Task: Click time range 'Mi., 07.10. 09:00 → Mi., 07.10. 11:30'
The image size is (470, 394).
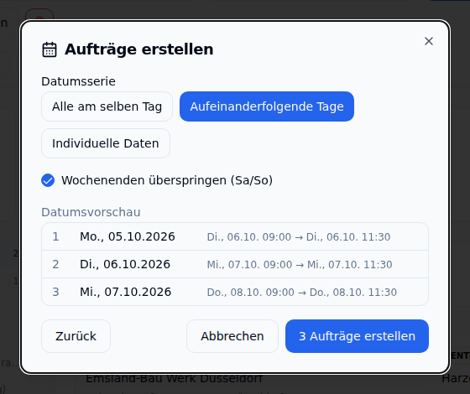Action: (x=300, y=265)
